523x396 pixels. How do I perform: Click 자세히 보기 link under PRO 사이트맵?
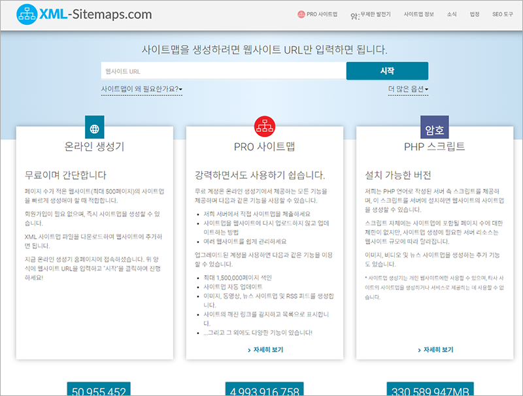pos(265,350)
